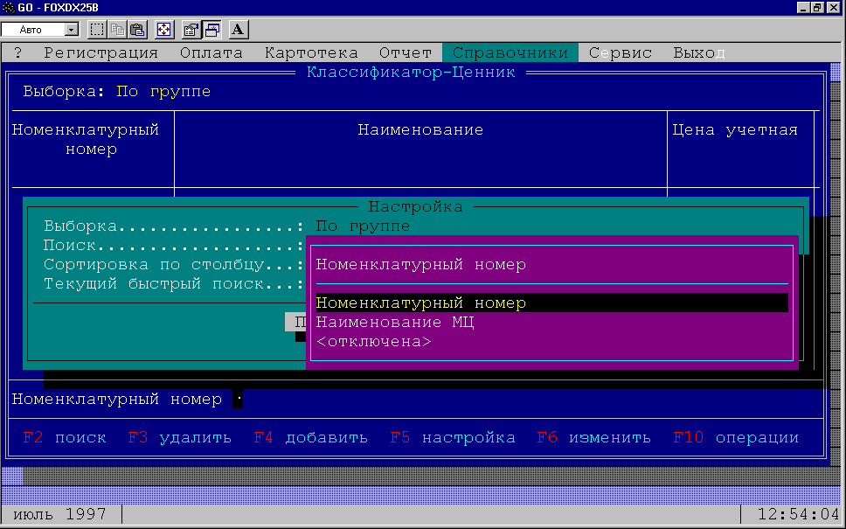Open the Сервис menu
The width and height of the screenshot is (846, 529).
(x=621, y=52)
